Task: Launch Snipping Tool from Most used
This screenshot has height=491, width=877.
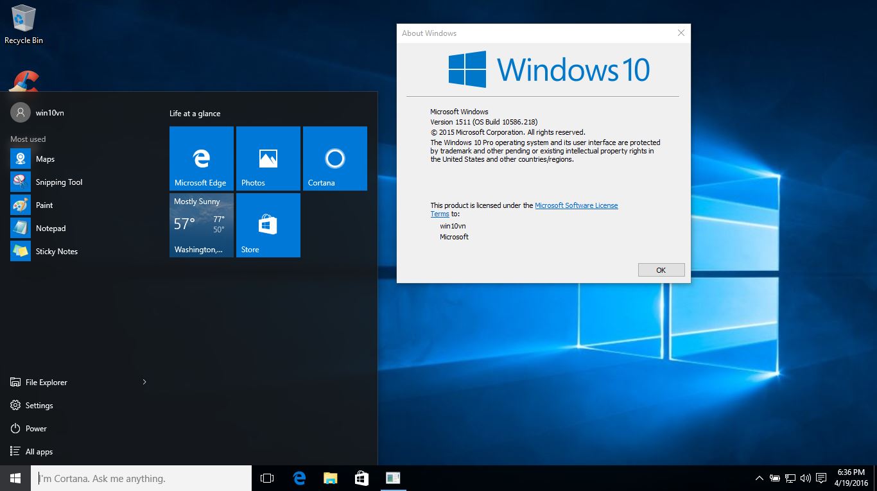Action: pyautogui.click(x=80, y=182)
